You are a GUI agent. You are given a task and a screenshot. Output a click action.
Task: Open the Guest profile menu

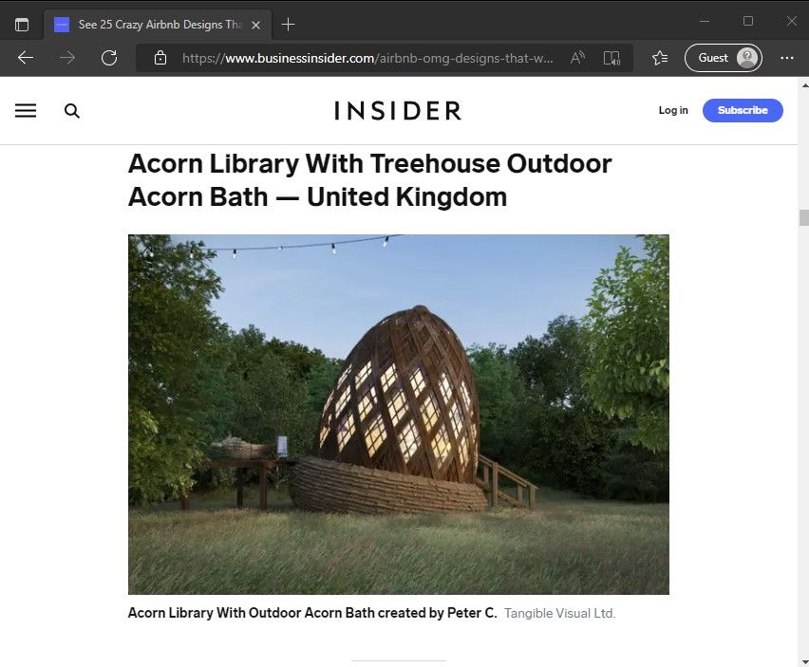(723, 57)
